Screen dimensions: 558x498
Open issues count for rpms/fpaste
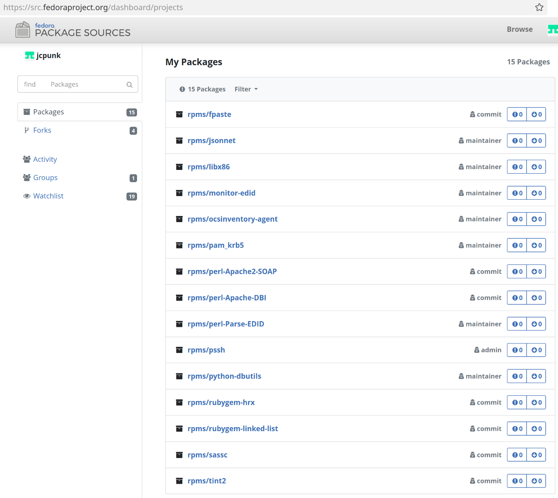point(517,115)
